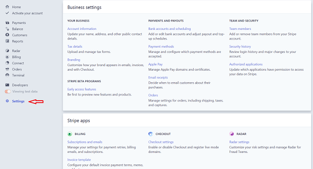Click the Customers person icon
Viewport: 313px width, 169px height.
tap(7, 35)
